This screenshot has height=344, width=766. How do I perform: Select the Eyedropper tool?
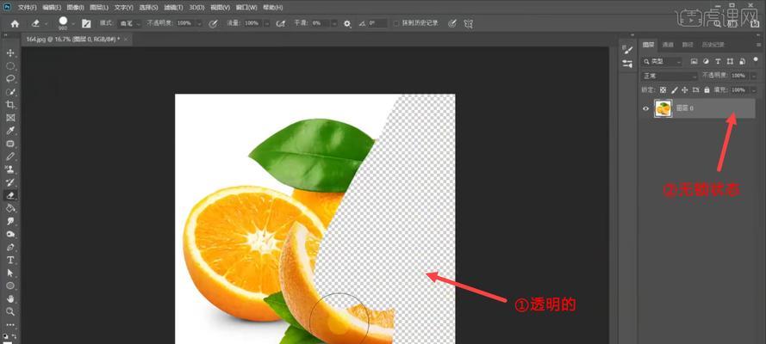click(10, 131)
